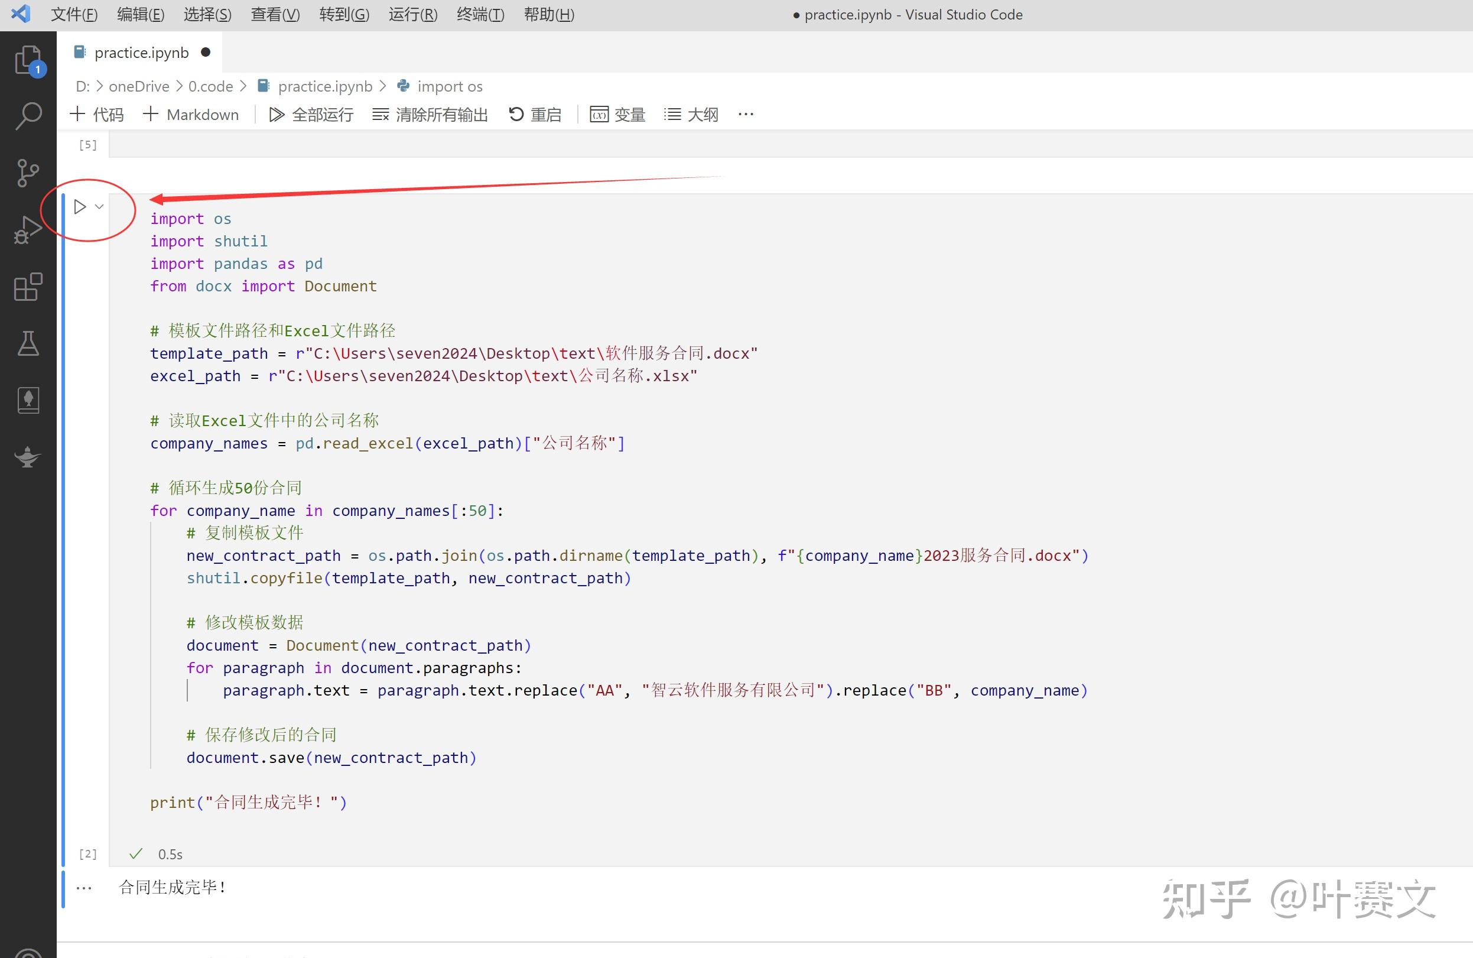Run the current code cell
Image resolution: width=1473 pixels, height=958 pixels.
[79, 207]
